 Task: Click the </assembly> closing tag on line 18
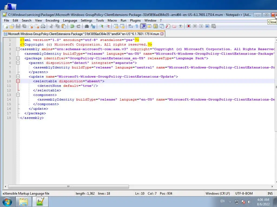[x=32, y=118]
